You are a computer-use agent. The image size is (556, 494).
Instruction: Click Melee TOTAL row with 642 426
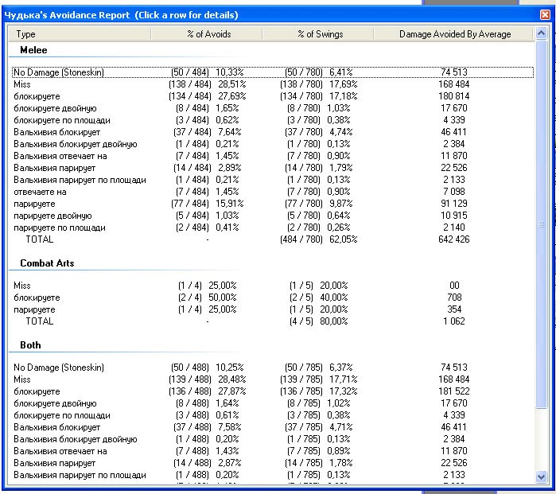pyautogui.click(x=272, y=239)
